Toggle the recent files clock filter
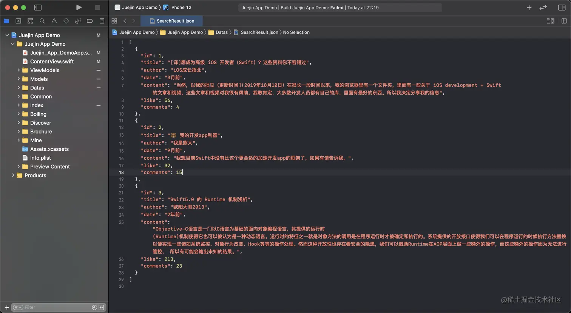The width and height of the screenshot is (571, 313). (x=94, y=307)
